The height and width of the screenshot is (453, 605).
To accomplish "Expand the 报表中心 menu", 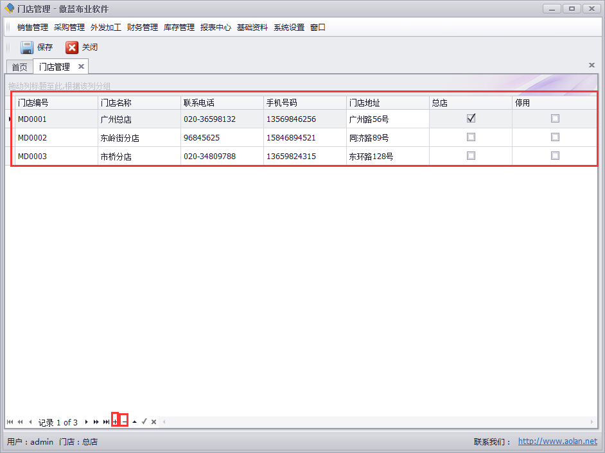I will 216,28.
